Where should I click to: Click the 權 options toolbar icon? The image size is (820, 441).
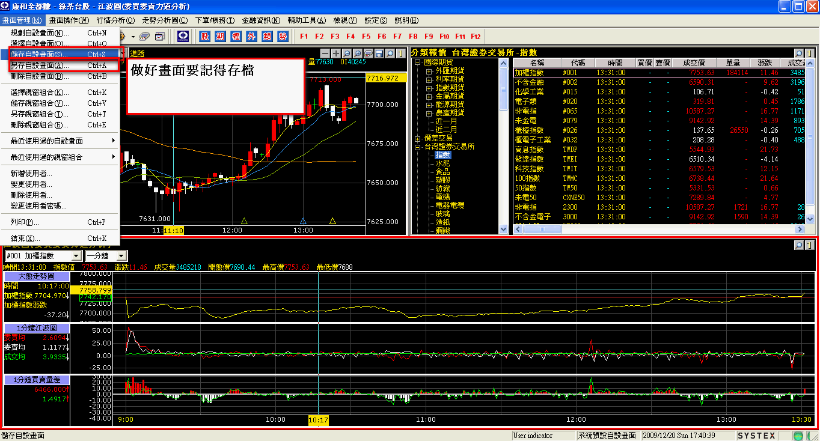click(x=236, y=37)
